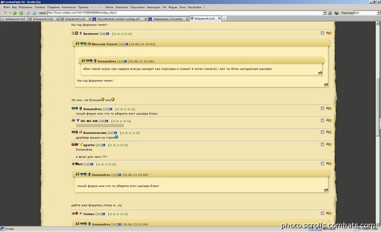Click the action icon beside Rostover's post checkbox
The width and height of the screenshot is (381, 232).
click(x=329, y=33)
